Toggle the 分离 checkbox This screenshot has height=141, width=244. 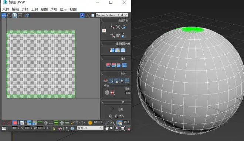click(x=113, y=109)
